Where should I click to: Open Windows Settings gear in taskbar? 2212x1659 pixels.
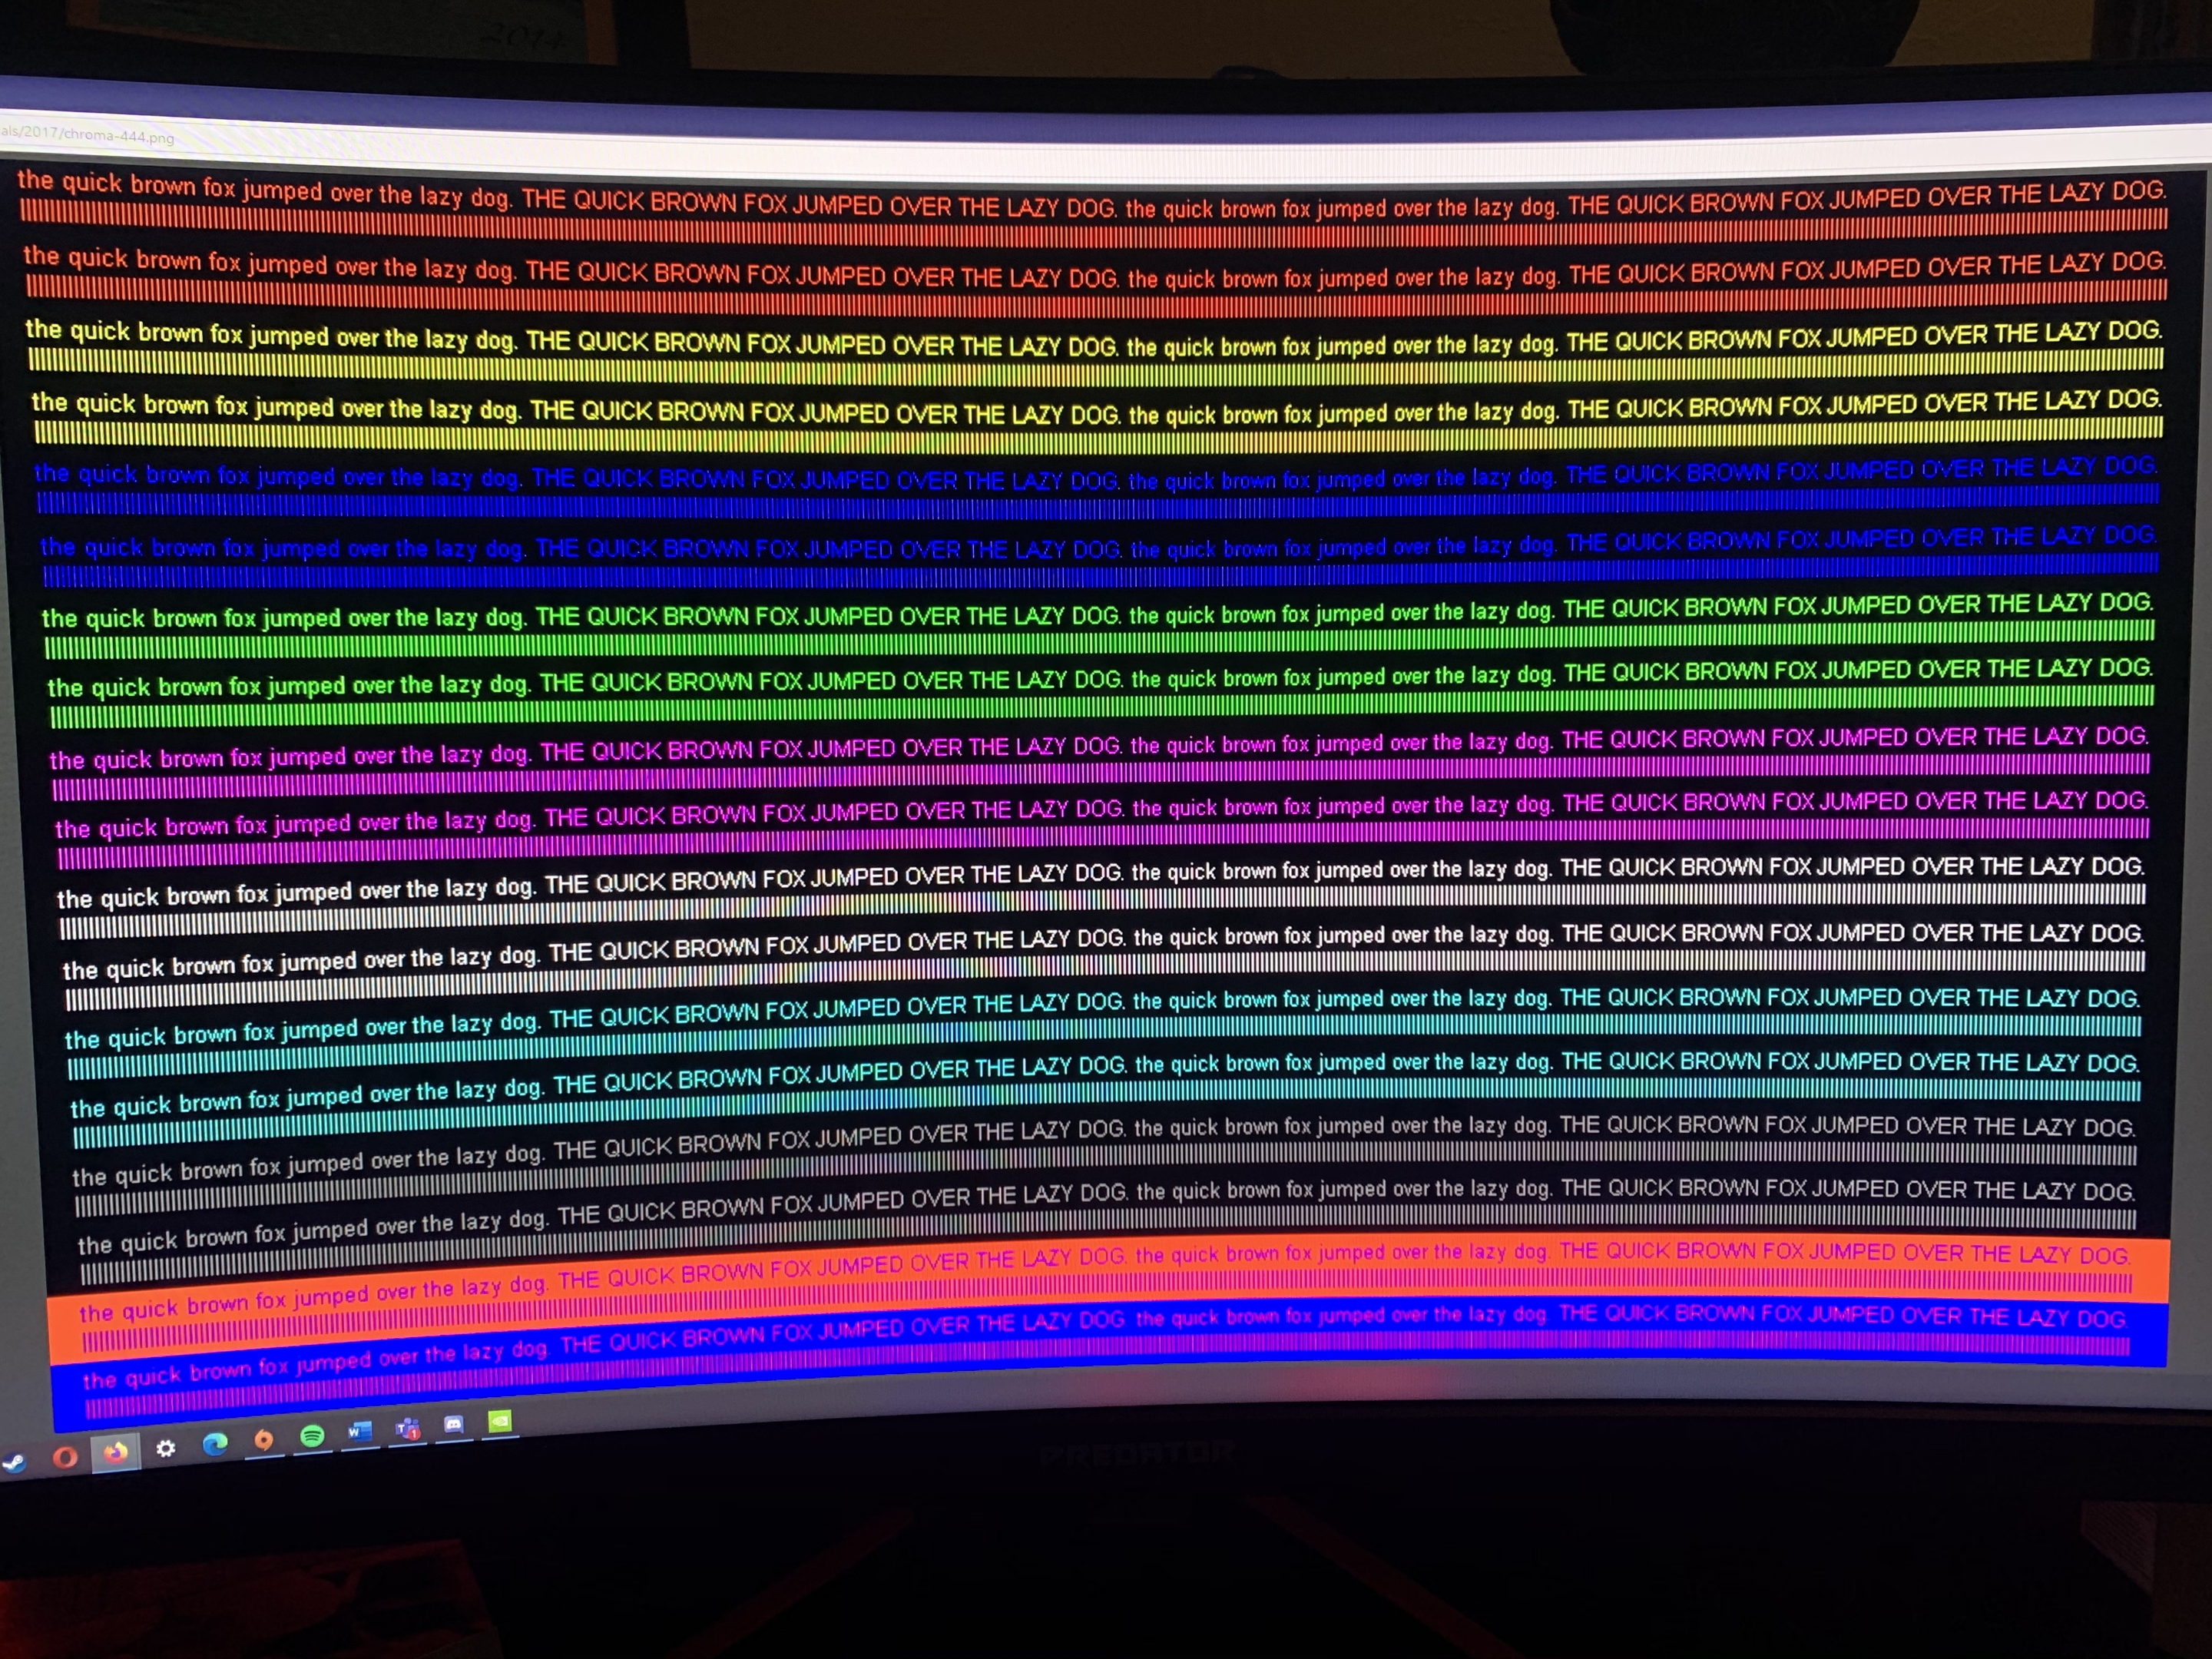tap(166, 1448)
